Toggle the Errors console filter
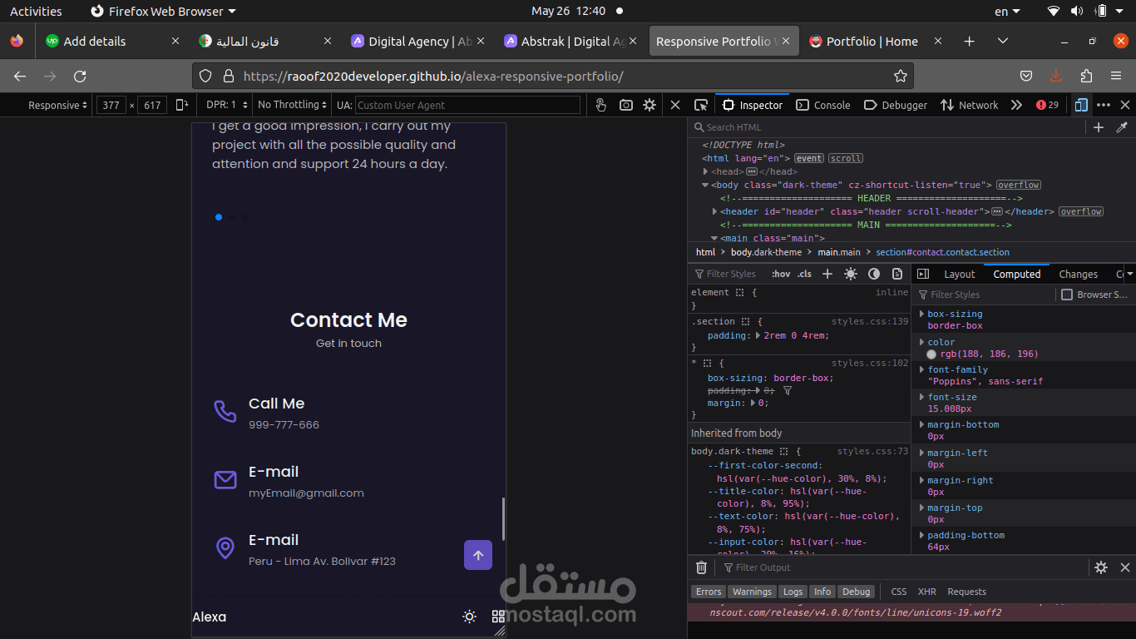Viewport: 1136px width, 639px height. (709, 592)
